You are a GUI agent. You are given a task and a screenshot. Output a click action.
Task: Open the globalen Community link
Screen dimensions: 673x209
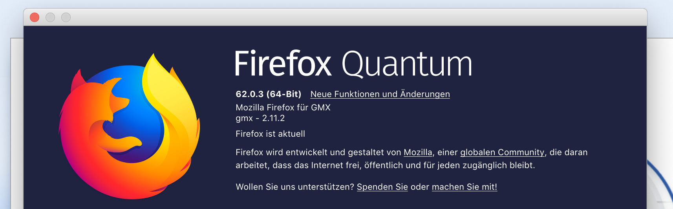pyautogui.click(x=502, y=152)
